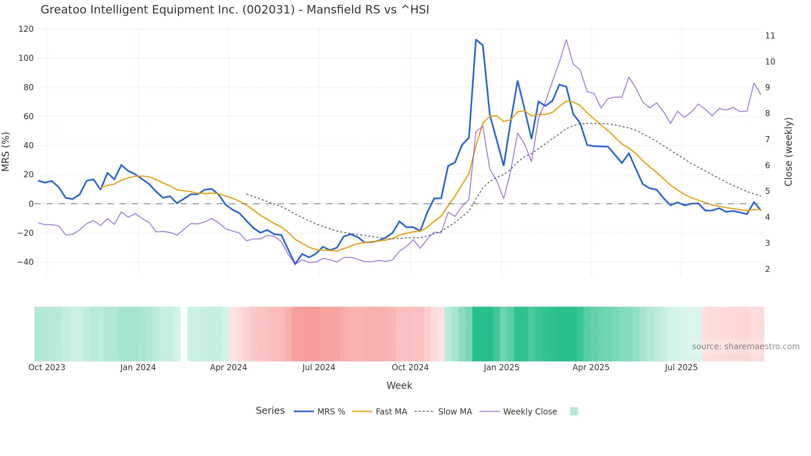Toggle the Fast MA legend series
Viewport: 811px width, 456px height.
[x=379, y=411]
